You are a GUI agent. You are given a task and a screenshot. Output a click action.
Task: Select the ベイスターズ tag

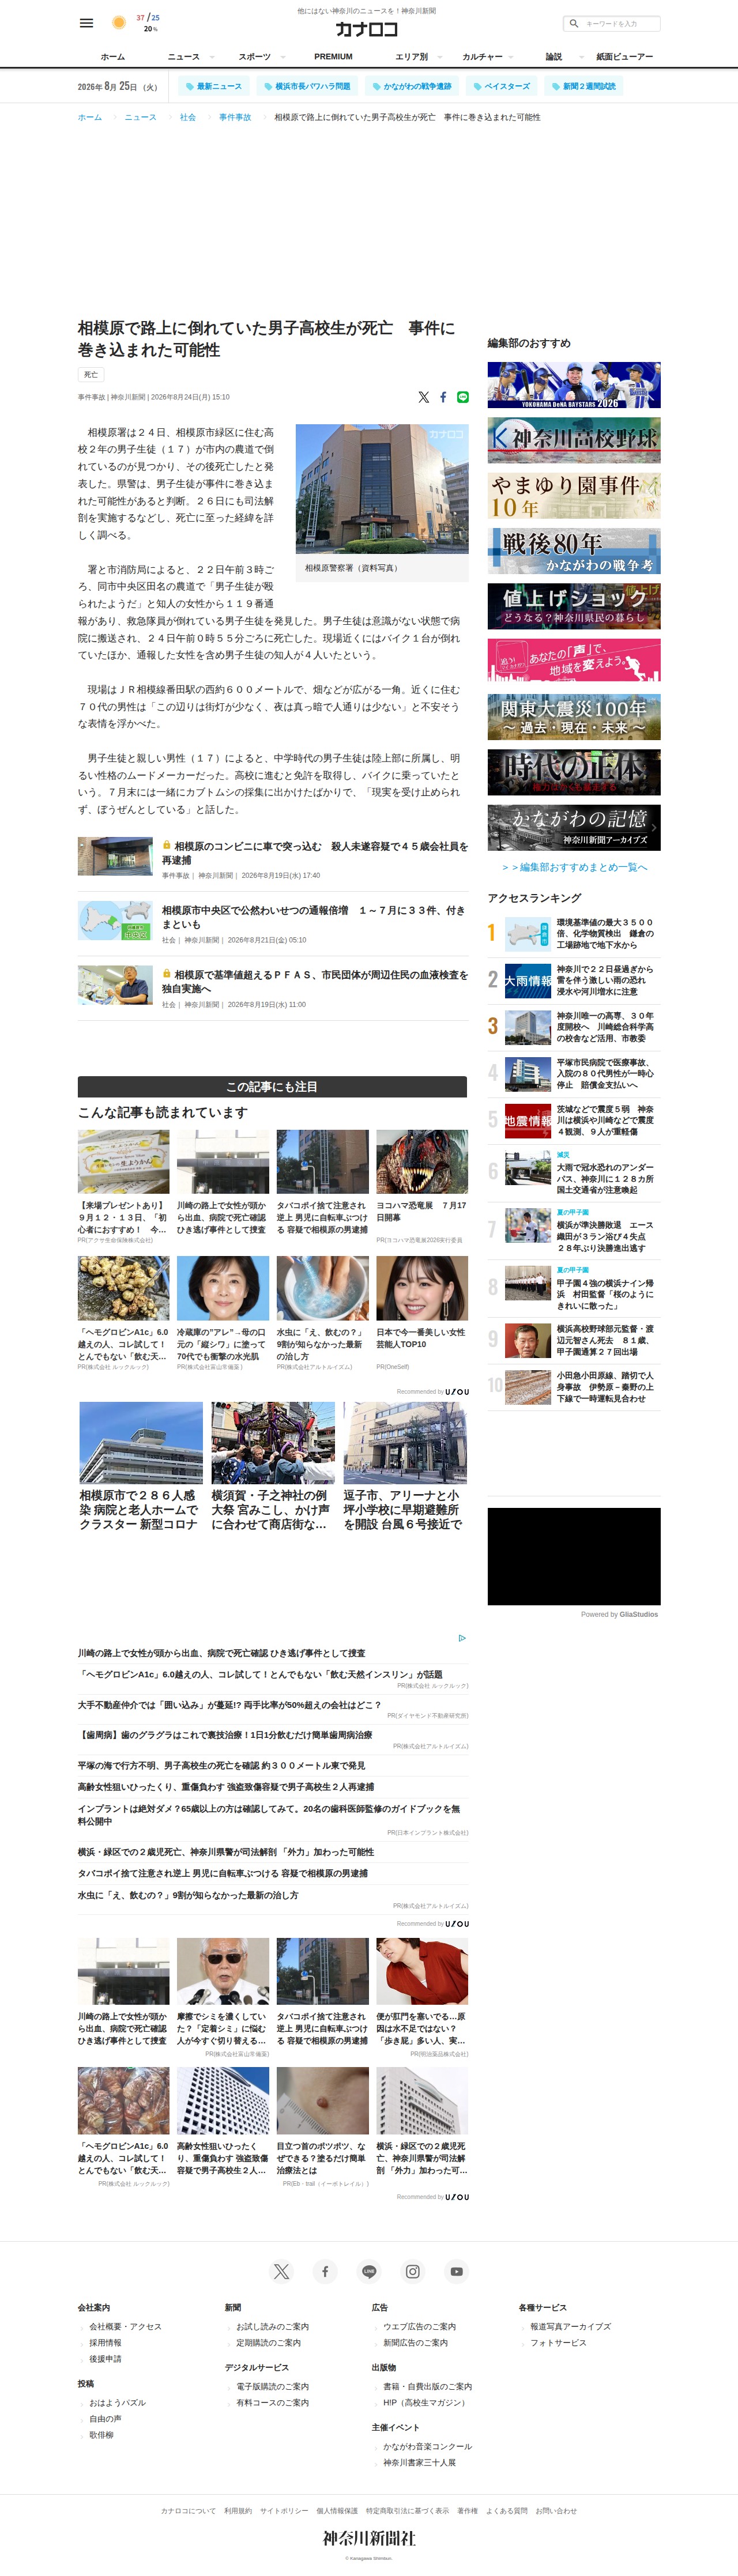pos(502,86)
